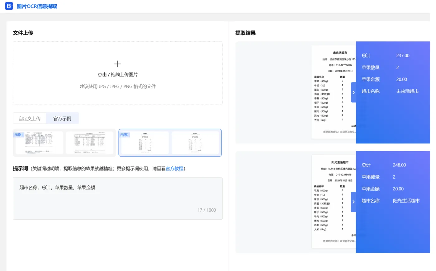Select the second thumbnail in 示例1

point(90,143)
